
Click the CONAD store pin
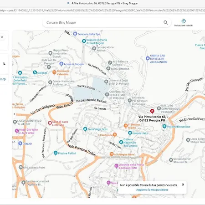point(20,143)
